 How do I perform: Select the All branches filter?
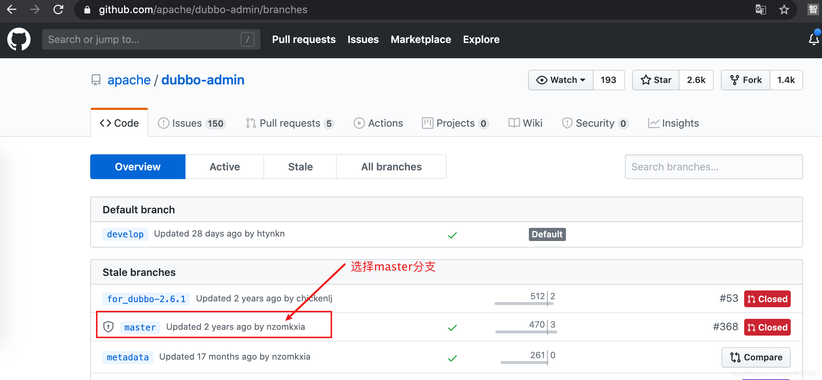(391, 167)
